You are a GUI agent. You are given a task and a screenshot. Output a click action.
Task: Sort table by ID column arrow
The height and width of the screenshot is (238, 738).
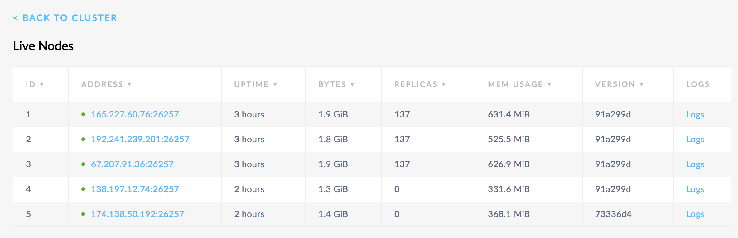(42, 85)
